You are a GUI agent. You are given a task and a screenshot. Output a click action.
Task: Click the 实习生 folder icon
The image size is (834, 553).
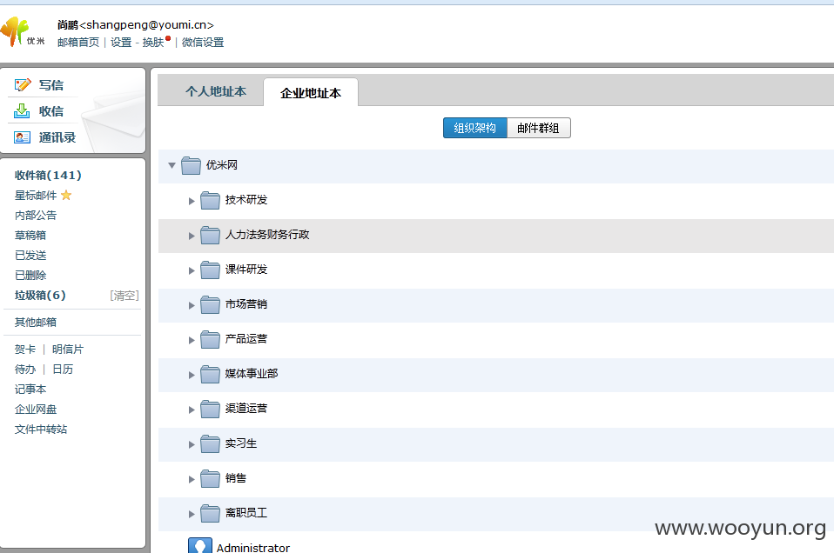210,444
